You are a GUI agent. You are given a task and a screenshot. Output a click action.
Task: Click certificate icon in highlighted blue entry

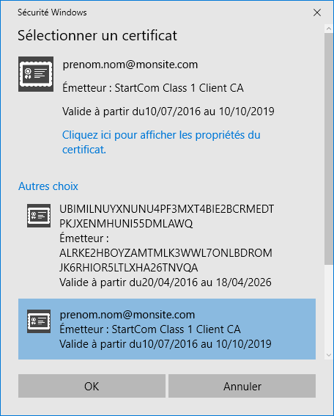click(39, 321)
